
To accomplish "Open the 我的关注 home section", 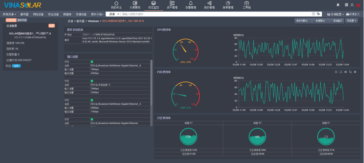I will click(116, 5).
